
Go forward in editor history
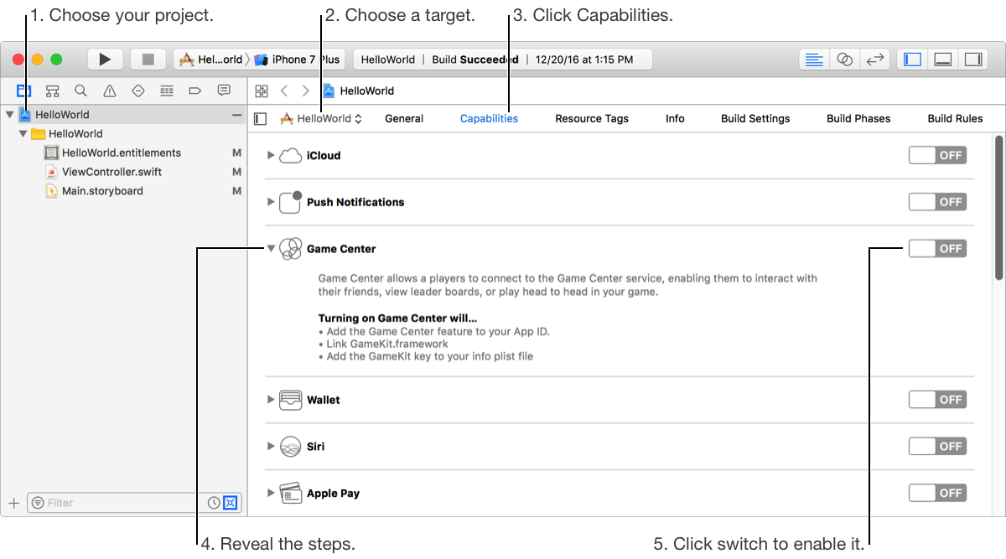pyautogui.click(x=306, y=91)
